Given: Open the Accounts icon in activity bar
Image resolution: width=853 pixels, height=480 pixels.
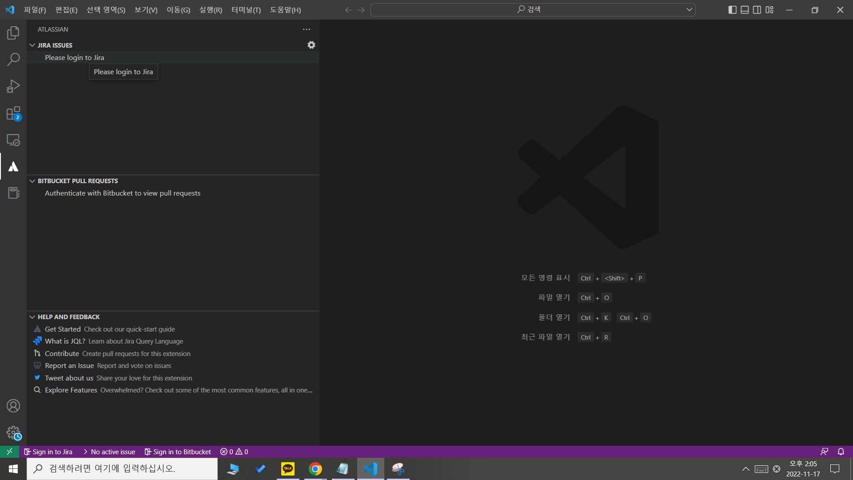Looking at the screenshot, I should click(x=13, y=406).
